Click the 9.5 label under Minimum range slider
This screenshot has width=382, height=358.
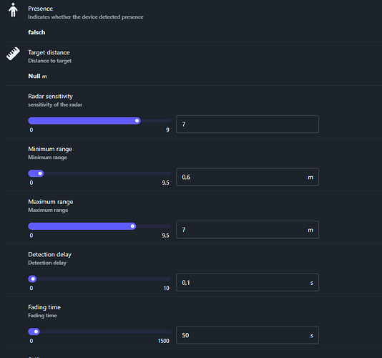166,183
